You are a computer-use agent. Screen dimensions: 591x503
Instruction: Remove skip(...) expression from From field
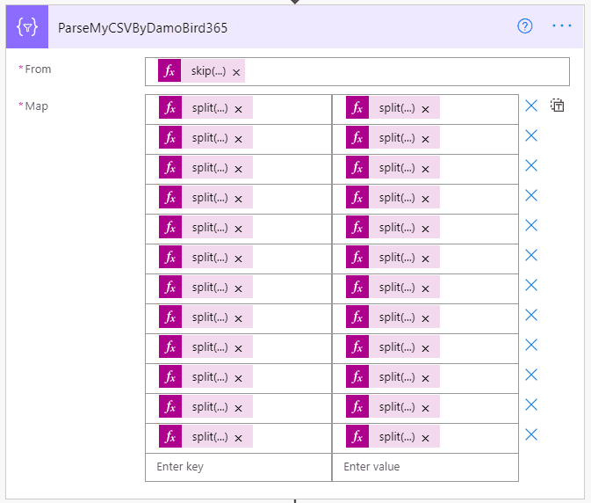(x=236, y=72)
